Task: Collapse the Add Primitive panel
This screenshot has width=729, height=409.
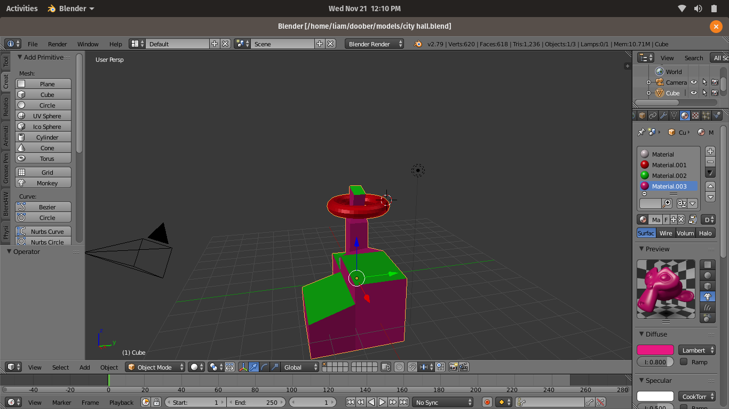Action: [x=20, y=58]
